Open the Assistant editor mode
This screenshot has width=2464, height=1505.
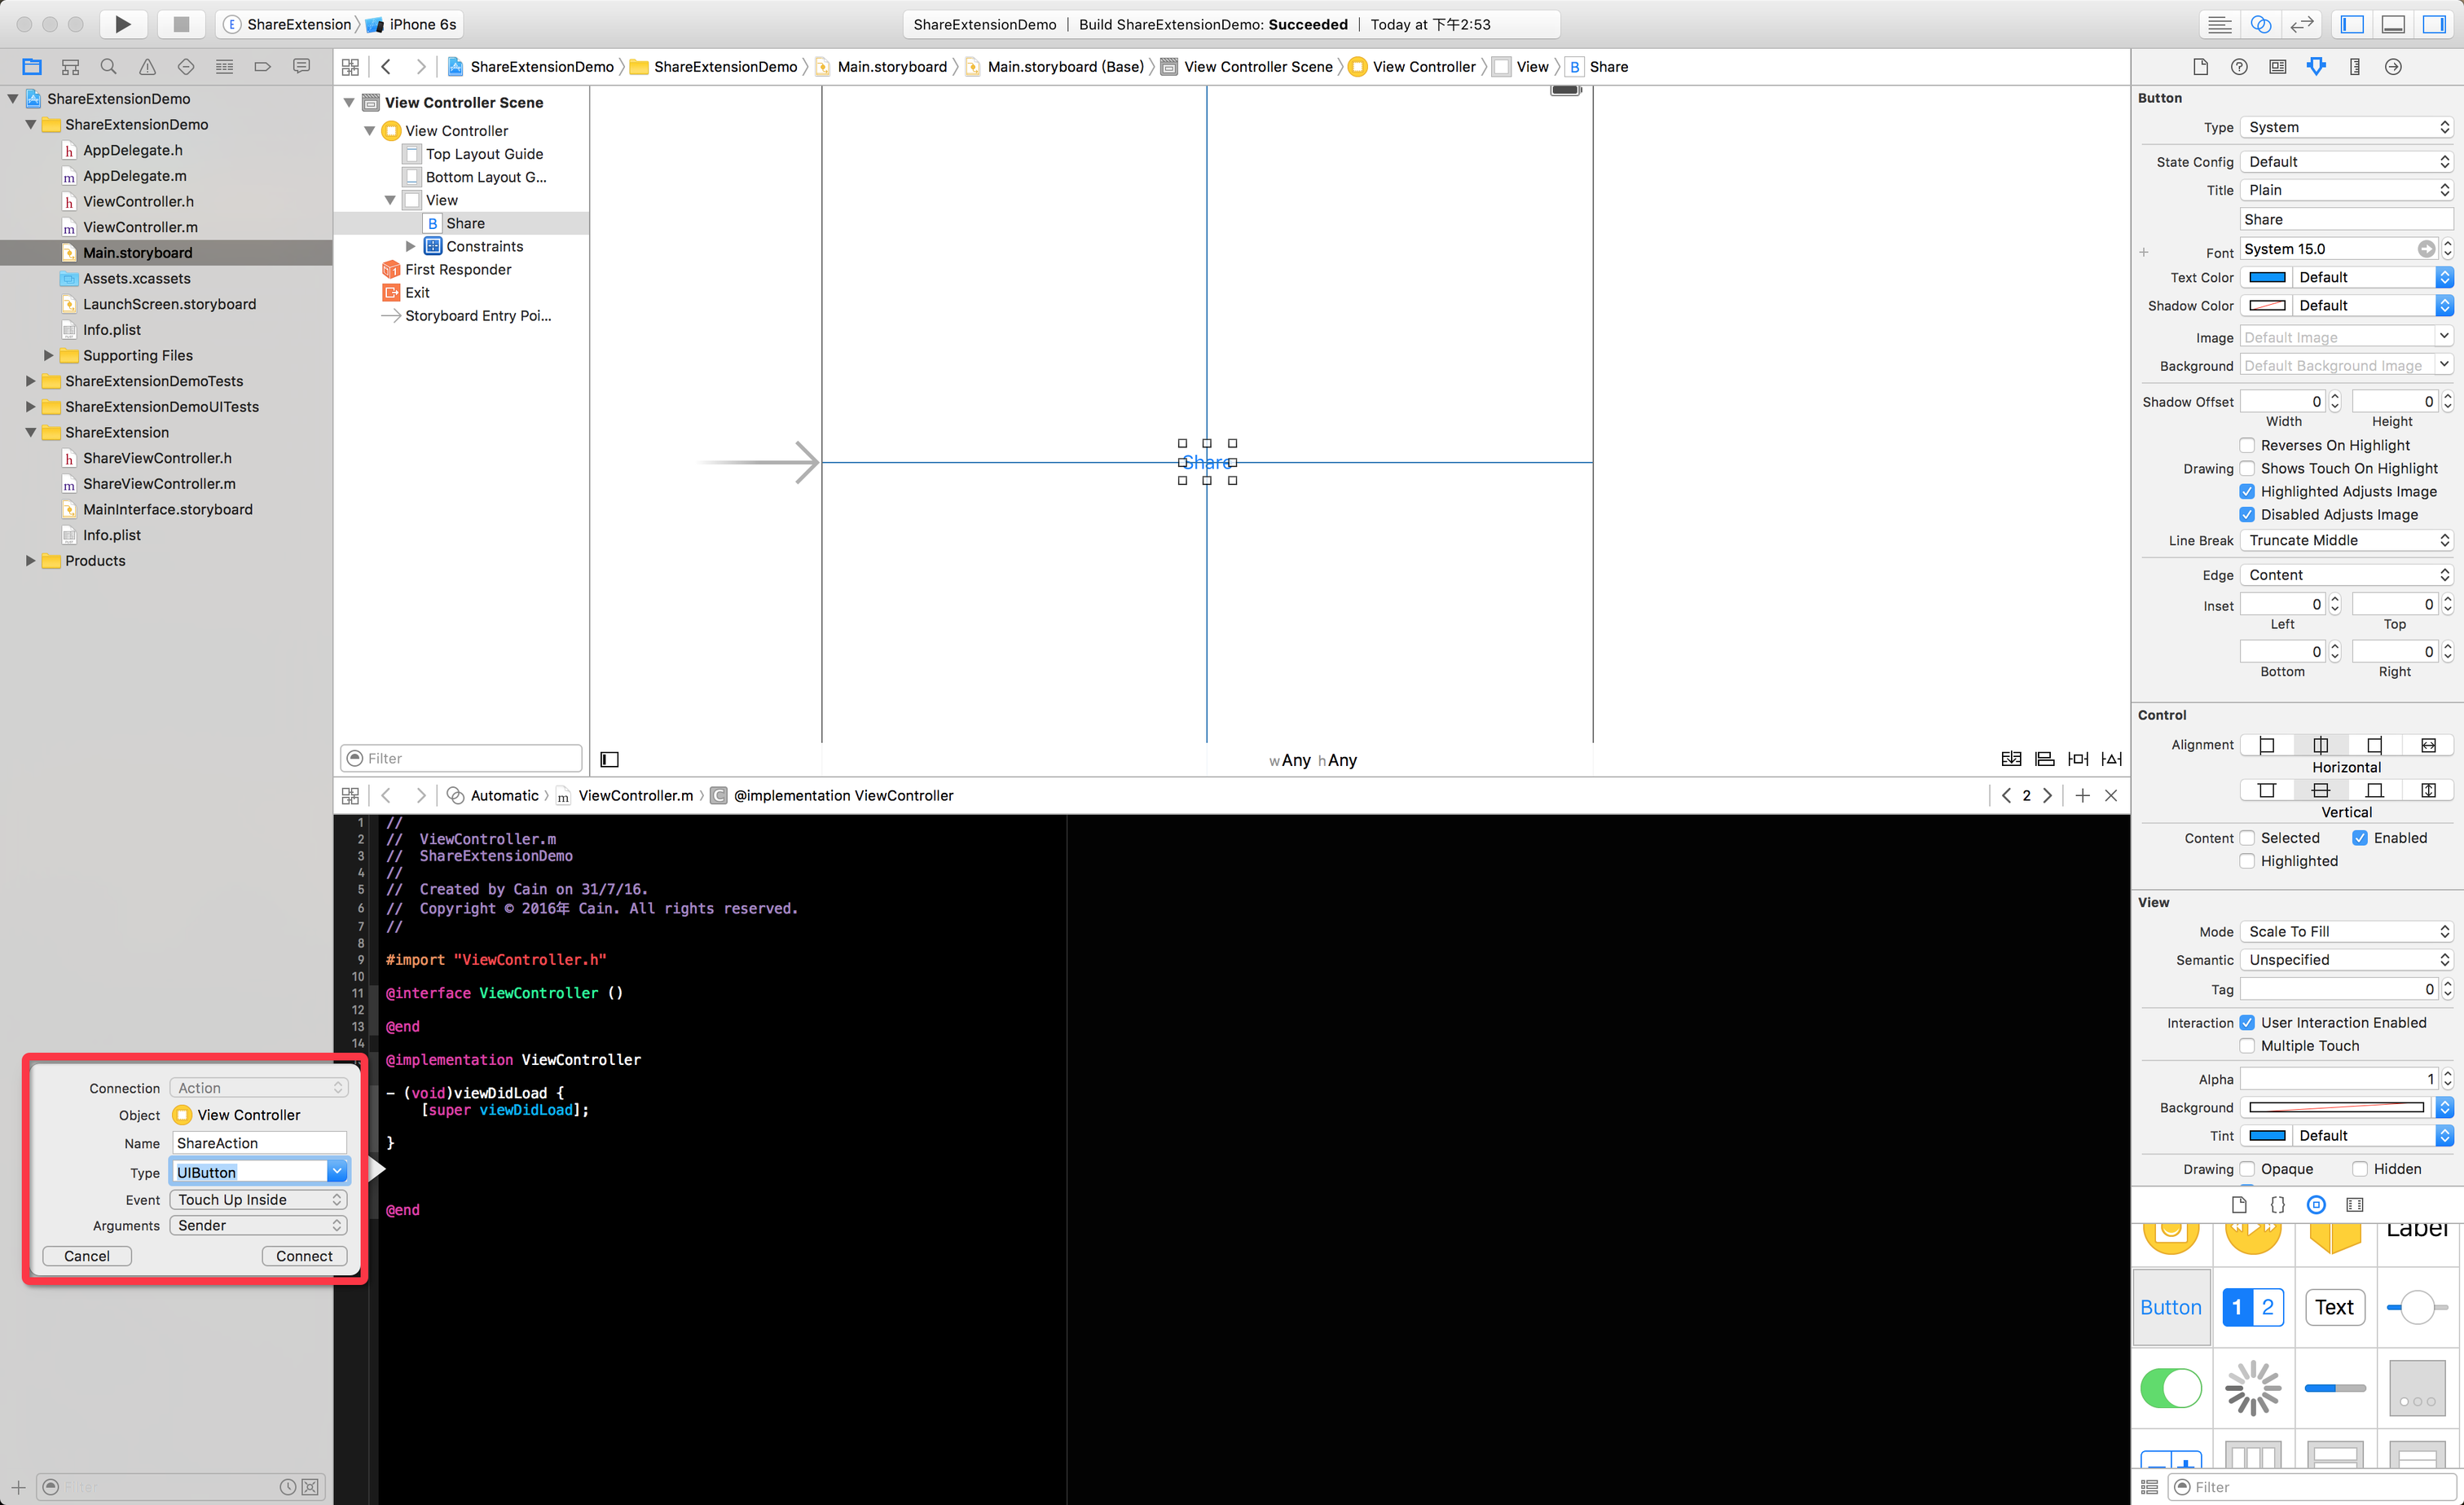(2260, 24)
